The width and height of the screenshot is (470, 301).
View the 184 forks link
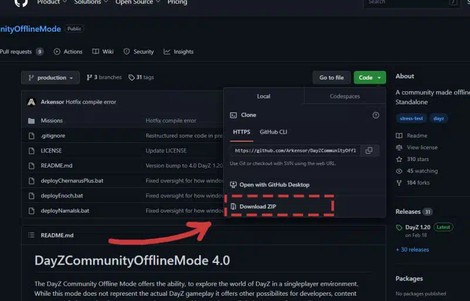(418, 182)
